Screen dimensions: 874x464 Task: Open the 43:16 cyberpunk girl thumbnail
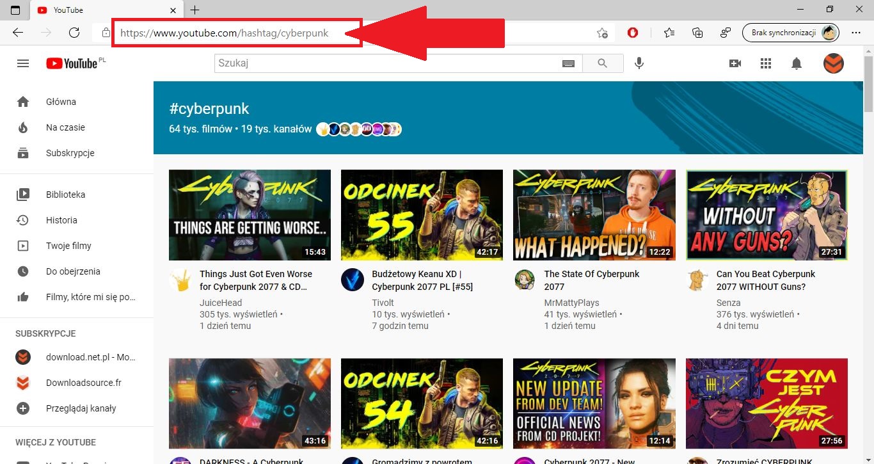coord(250,403)
